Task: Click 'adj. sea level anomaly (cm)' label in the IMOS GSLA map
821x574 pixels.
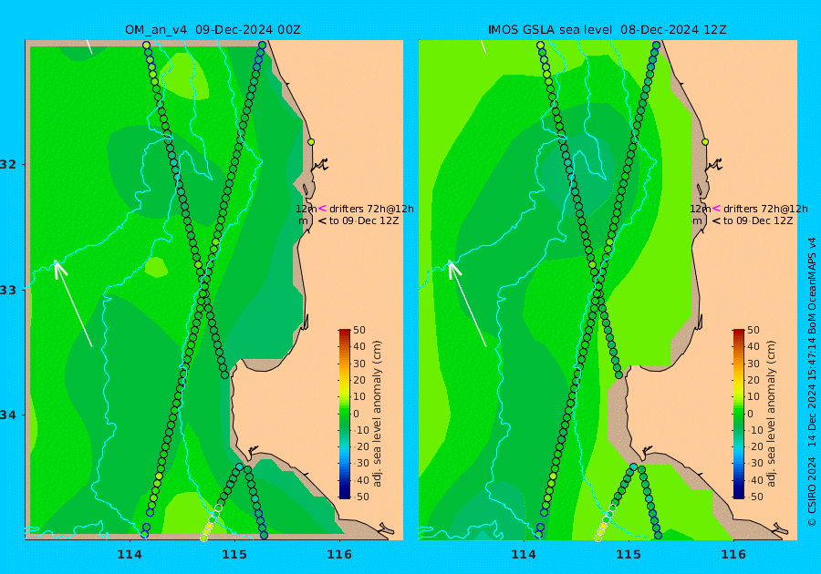Action: [771, 414]
